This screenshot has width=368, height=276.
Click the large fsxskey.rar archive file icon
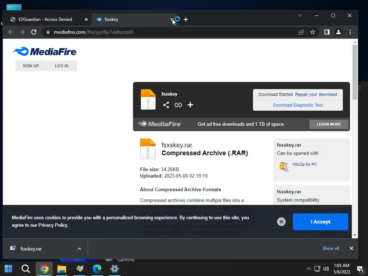[x=148, y=149]
